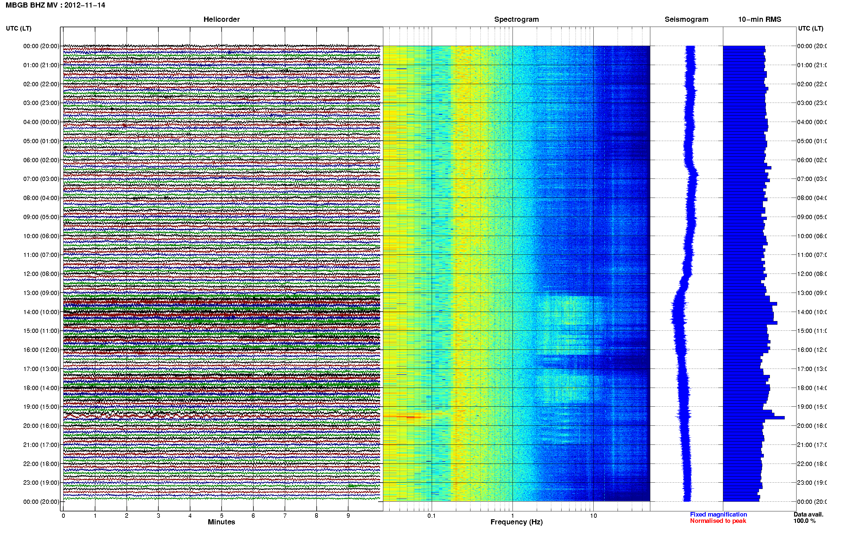Click the left 13:00 (09:00) time label
This screenshot has width=861, height=538.
pos(41,293)
